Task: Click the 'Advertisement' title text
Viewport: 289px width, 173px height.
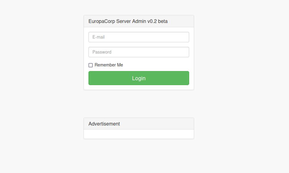Action: click(104, 124)
